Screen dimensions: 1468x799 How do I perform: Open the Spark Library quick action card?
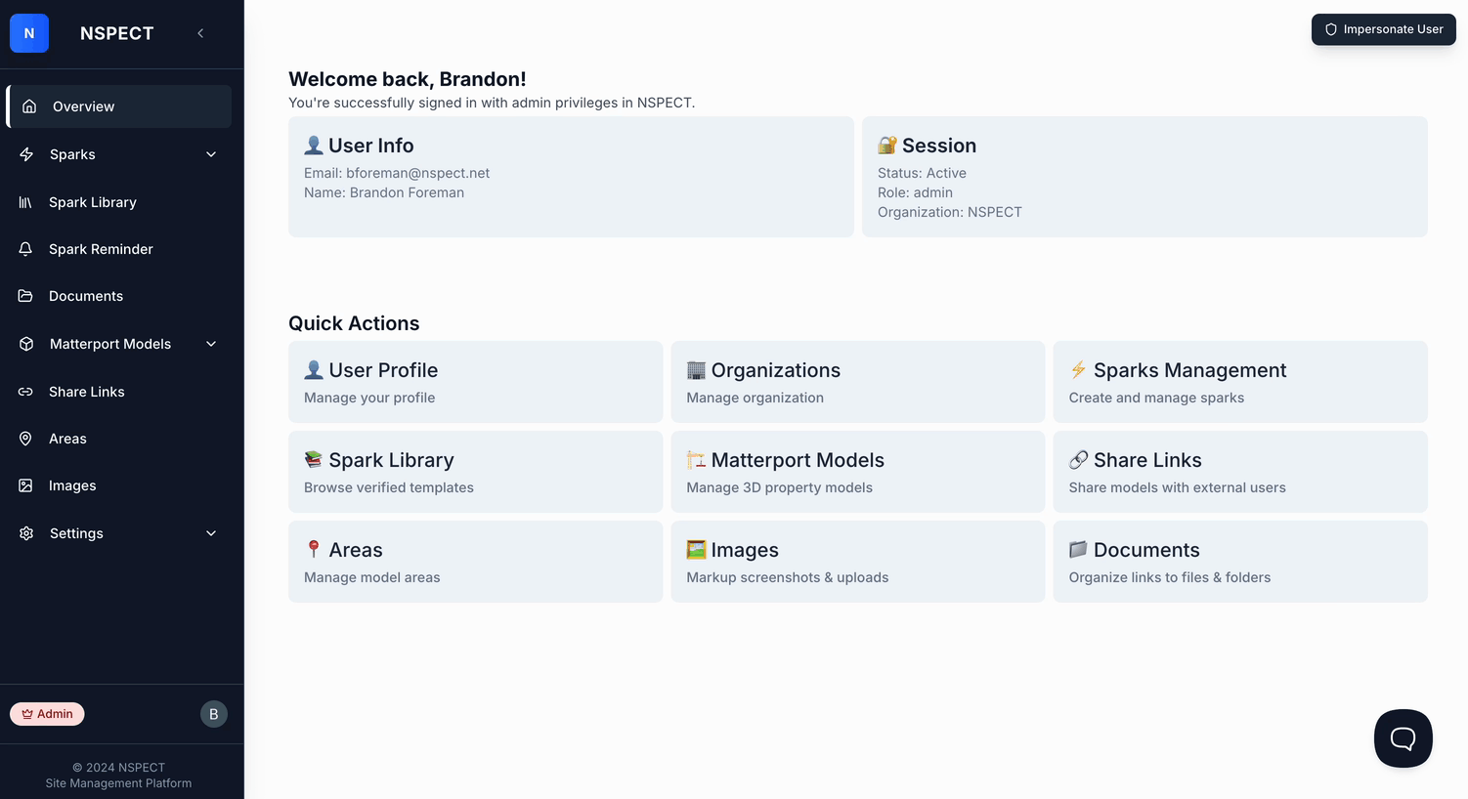[x=475, y=472]
